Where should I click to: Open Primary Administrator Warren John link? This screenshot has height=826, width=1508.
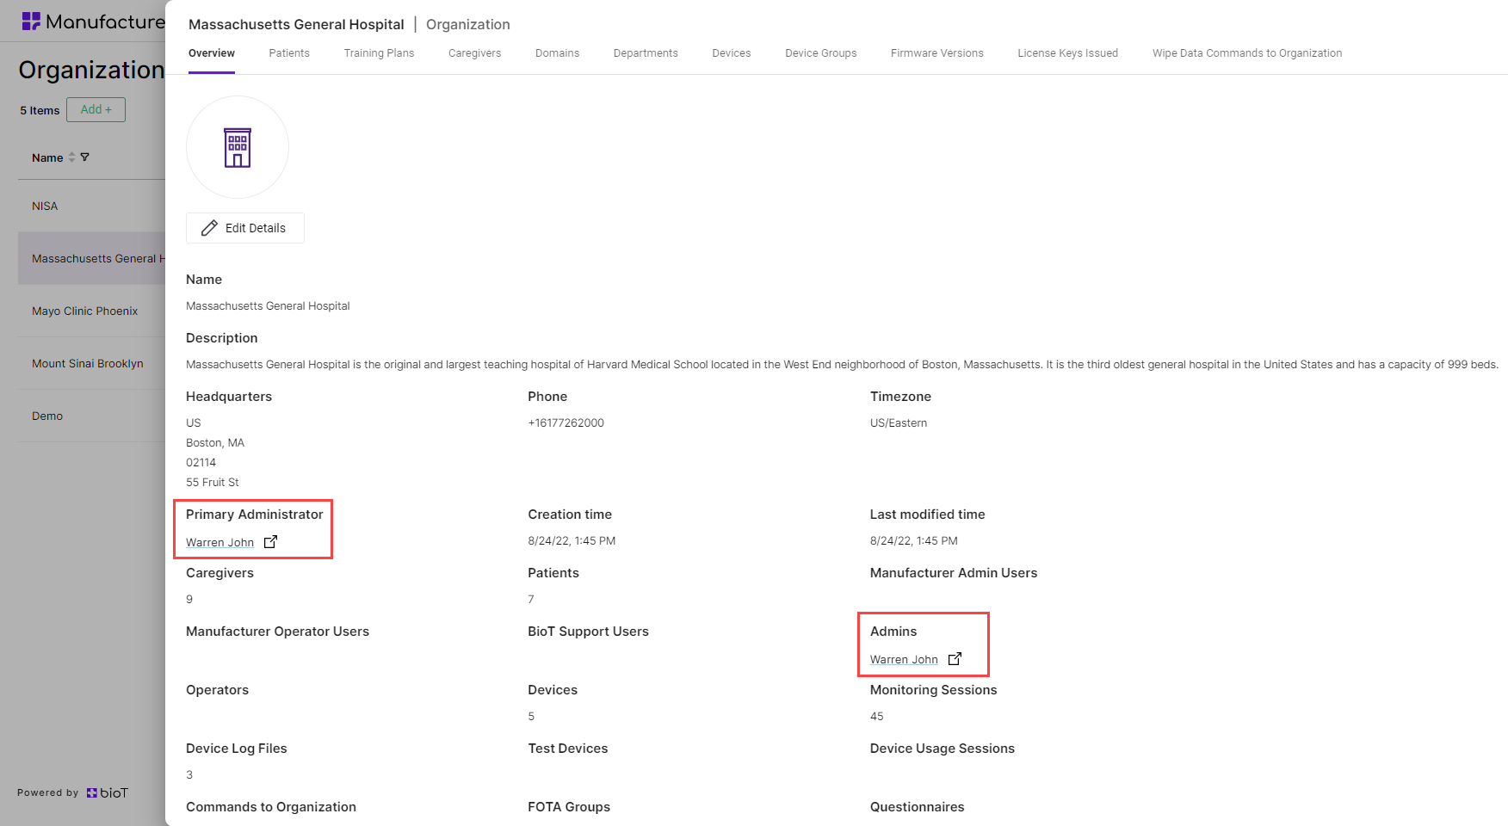click(x=219, y=542)
